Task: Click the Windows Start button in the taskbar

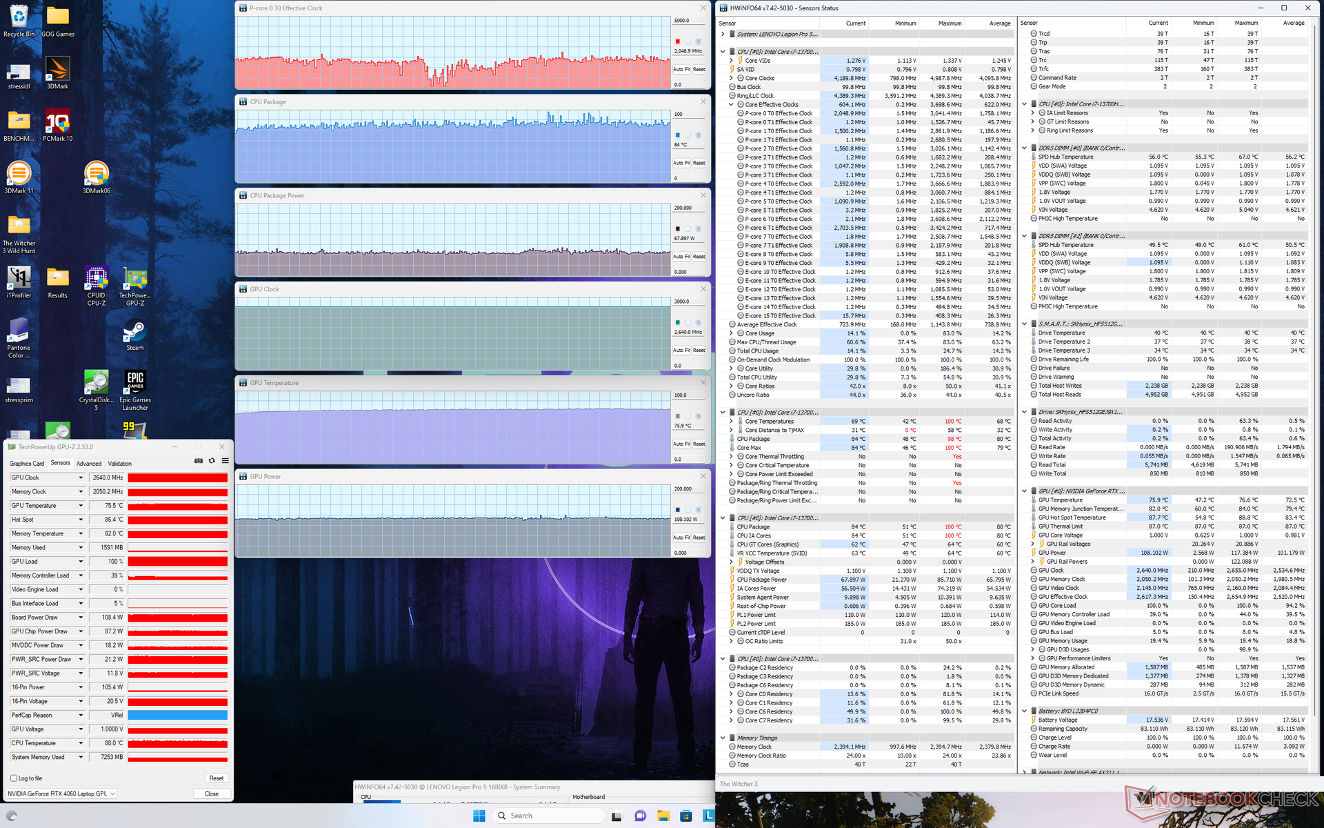Action: coord(479,816)
